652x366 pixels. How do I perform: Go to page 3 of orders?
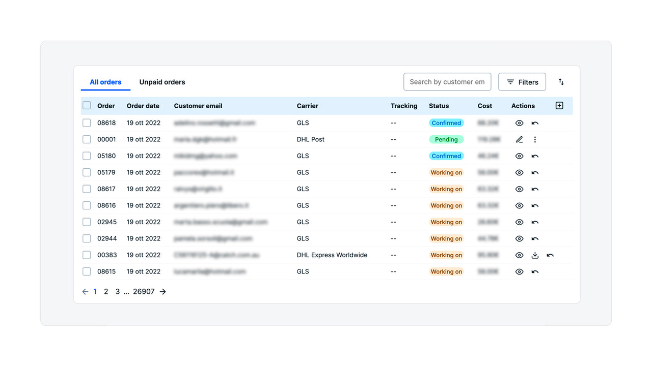click(x=117, y=291)
